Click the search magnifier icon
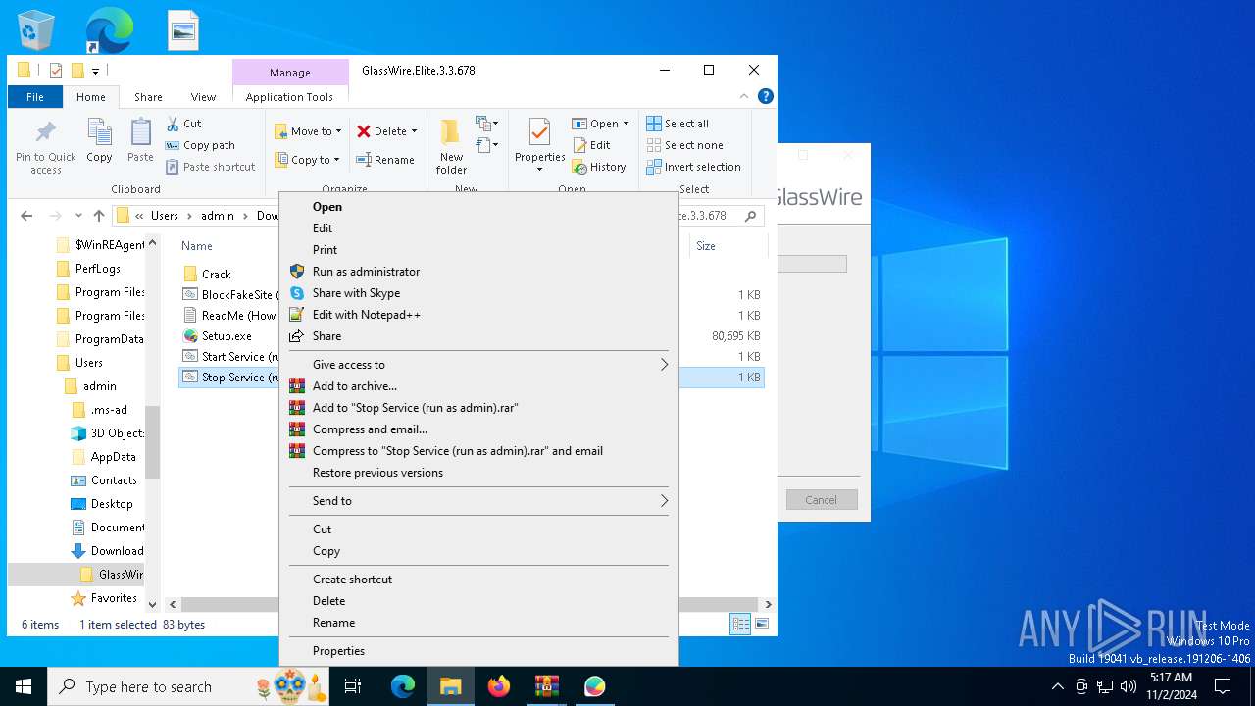Viewport: 1255px width, 706px height. pyautogui.click(x=751, y=216)
